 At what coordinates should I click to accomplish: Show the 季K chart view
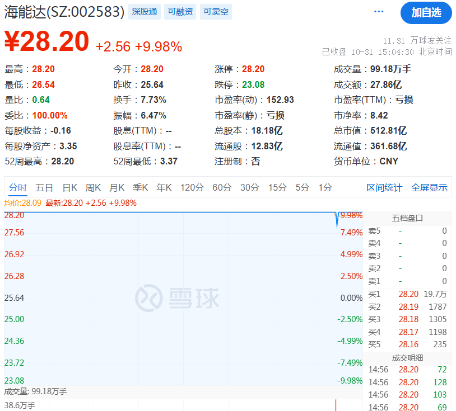pos(140,187)
